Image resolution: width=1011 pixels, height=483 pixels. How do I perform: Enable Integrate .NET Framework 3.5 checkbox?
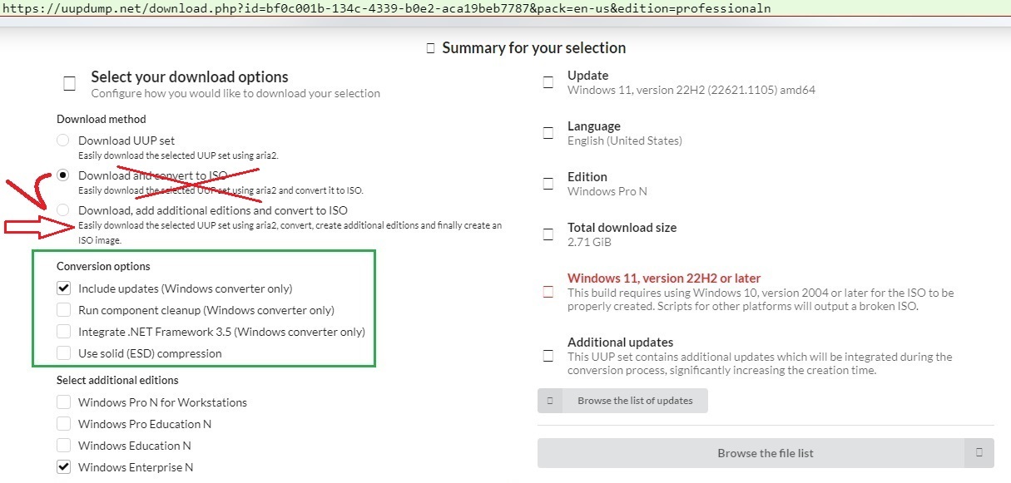(63, 332)
